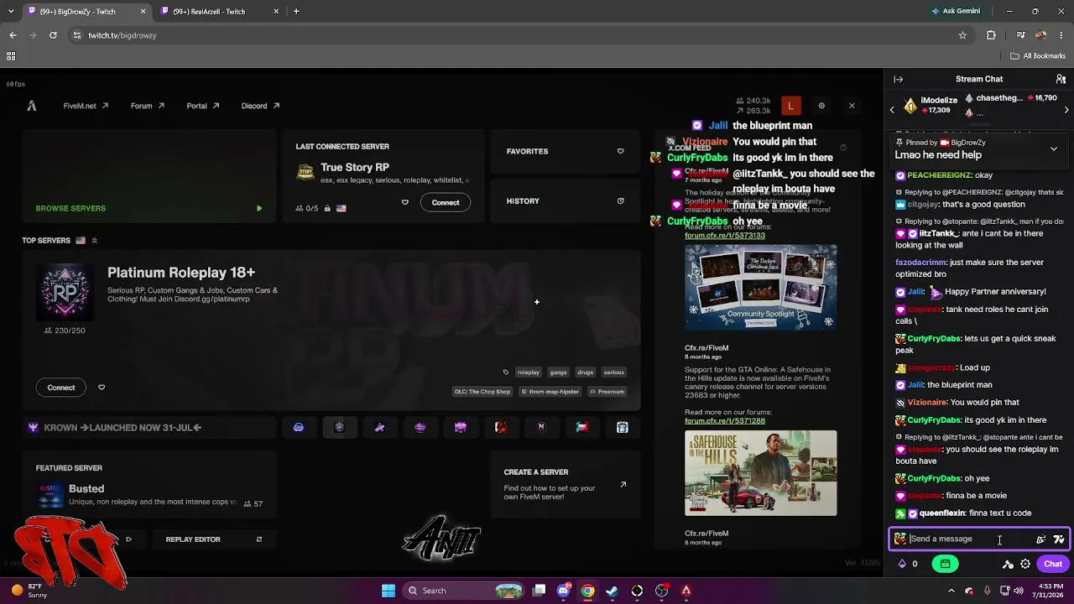Open Discord from the taskbar

[x=563, y=591]
